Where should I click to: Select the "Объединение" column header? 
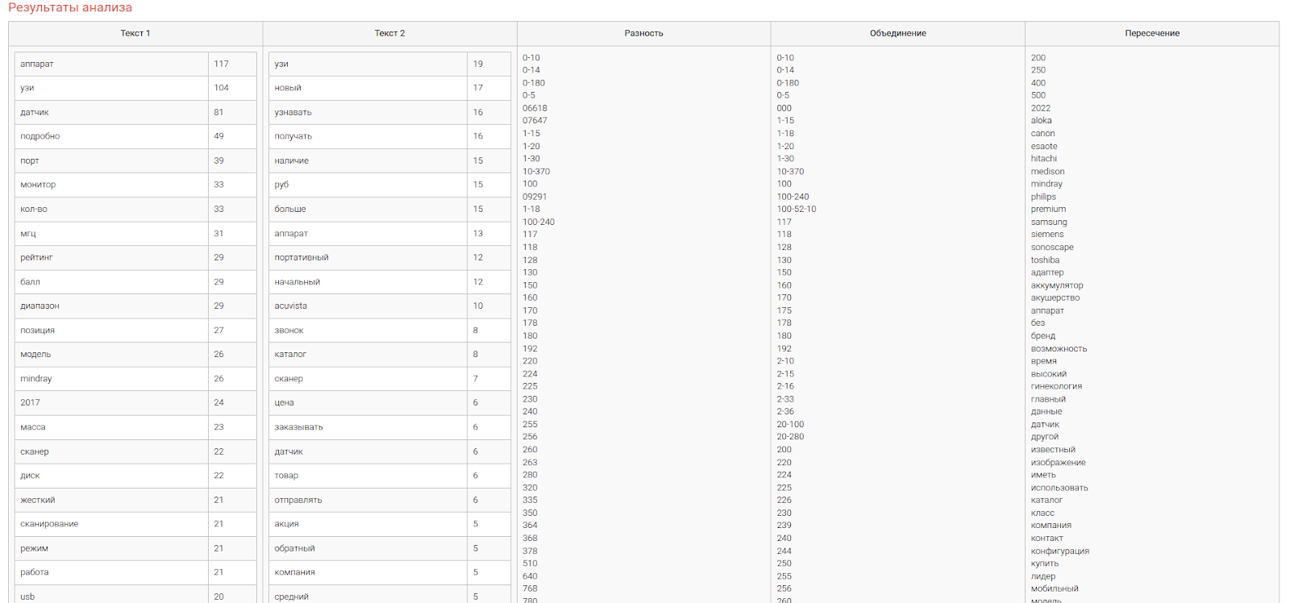pyautogui.click(x=897, y=33)
